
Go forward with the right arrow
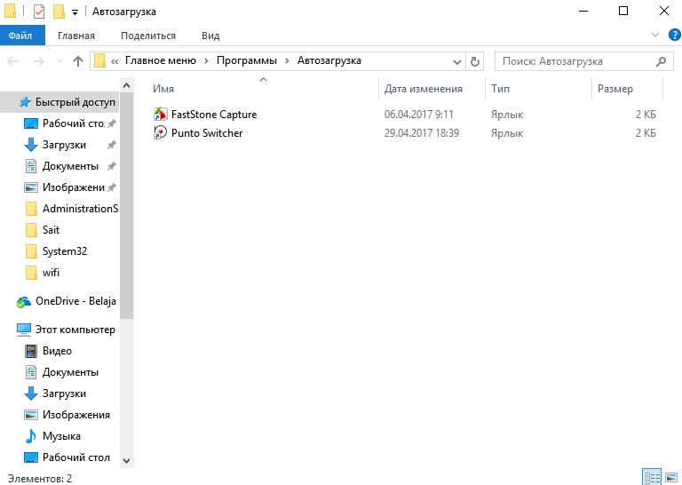pos(39,61)
